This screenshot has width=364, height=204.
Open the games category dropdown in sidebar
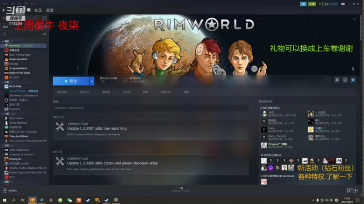tap(35, 27)
